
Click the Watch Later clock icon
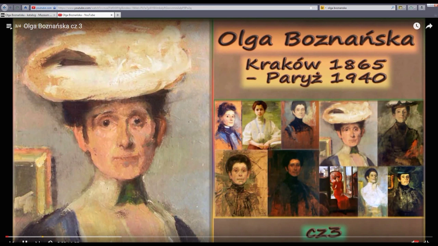click(x=416, y=26)
